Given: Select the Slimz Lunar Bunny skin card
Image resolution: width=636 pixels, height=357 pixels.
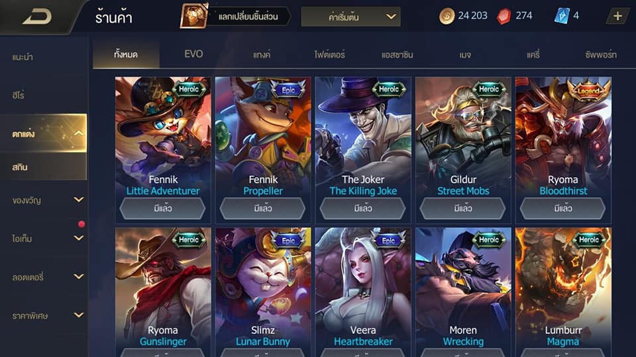Looking at the screenshot, I should click(263, 292).
